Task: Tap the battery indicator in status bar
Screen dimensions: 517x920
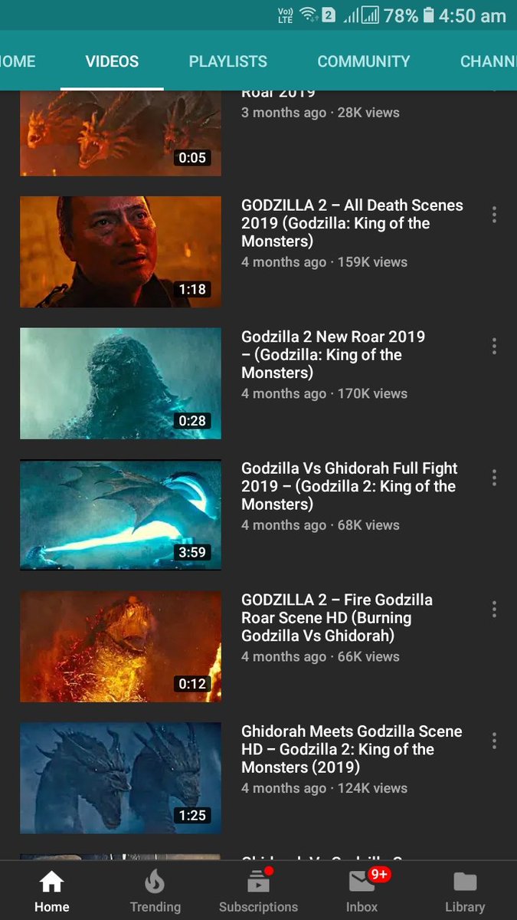Action: [429, 15]
